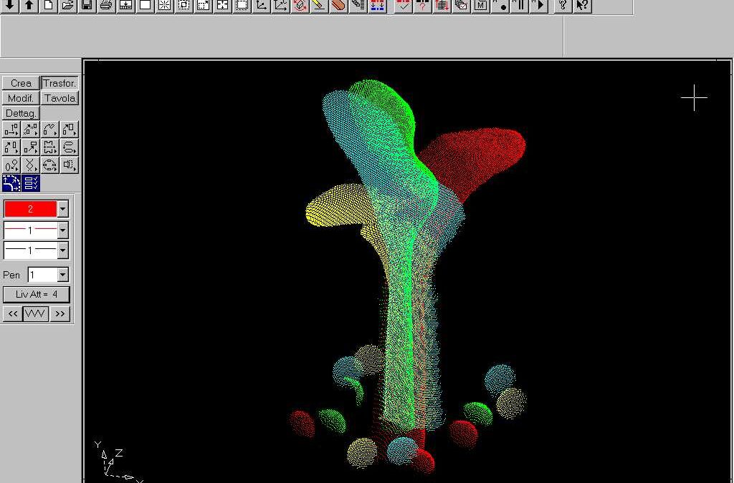Switch to the Crea tab
The width and height of the screenshot is (734, 483).
tap(21, 83)
